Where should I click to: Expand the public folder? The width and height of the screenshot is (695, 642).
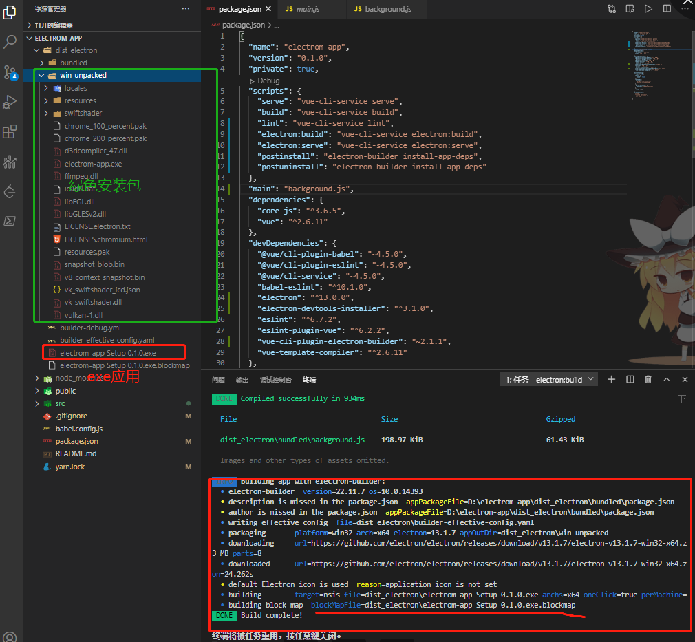point(113,391)
